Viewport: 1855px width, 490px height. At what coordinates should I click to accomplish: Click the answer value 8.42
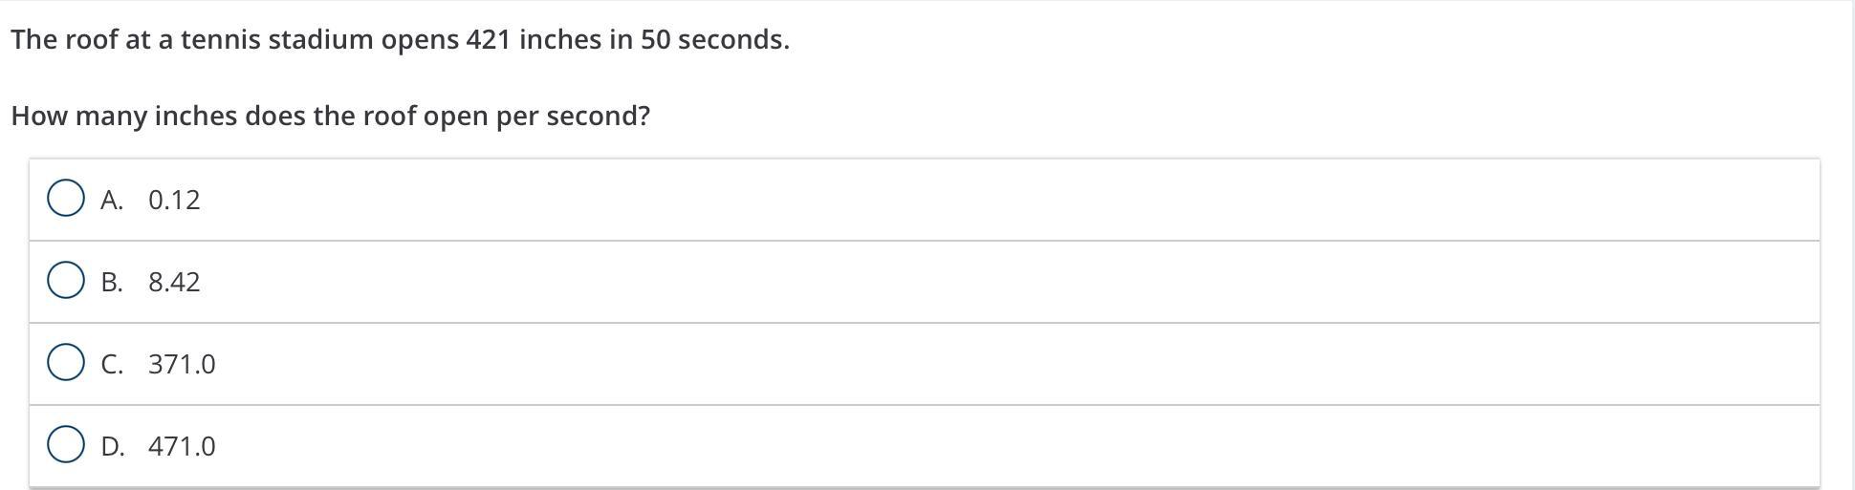point(174,282)
